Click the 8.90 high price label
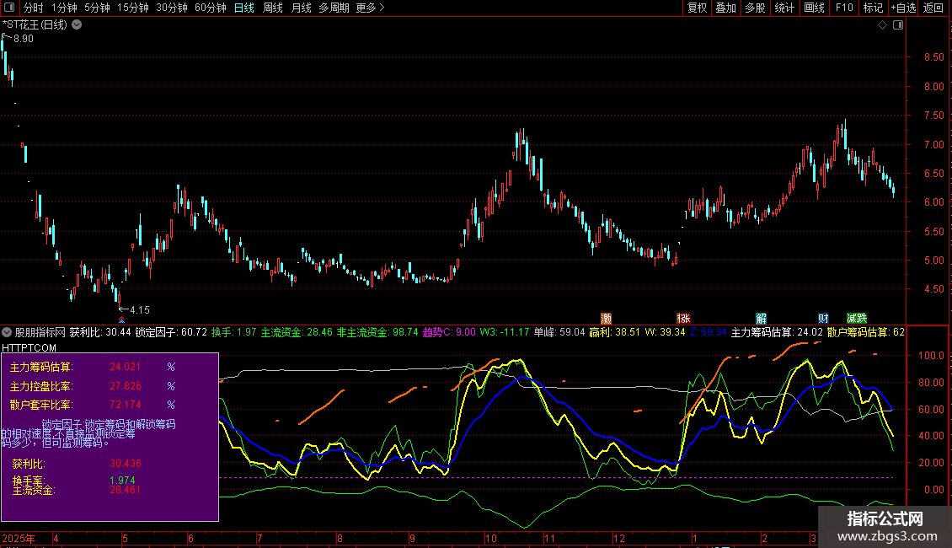Image resolution: width=952 pixels, height=548 pixels. point(23,39)
